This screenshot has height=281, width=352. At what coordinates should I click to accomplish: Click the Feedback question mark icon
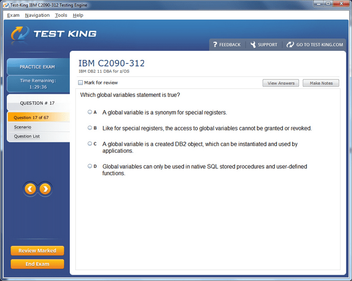tap(215, 44)
